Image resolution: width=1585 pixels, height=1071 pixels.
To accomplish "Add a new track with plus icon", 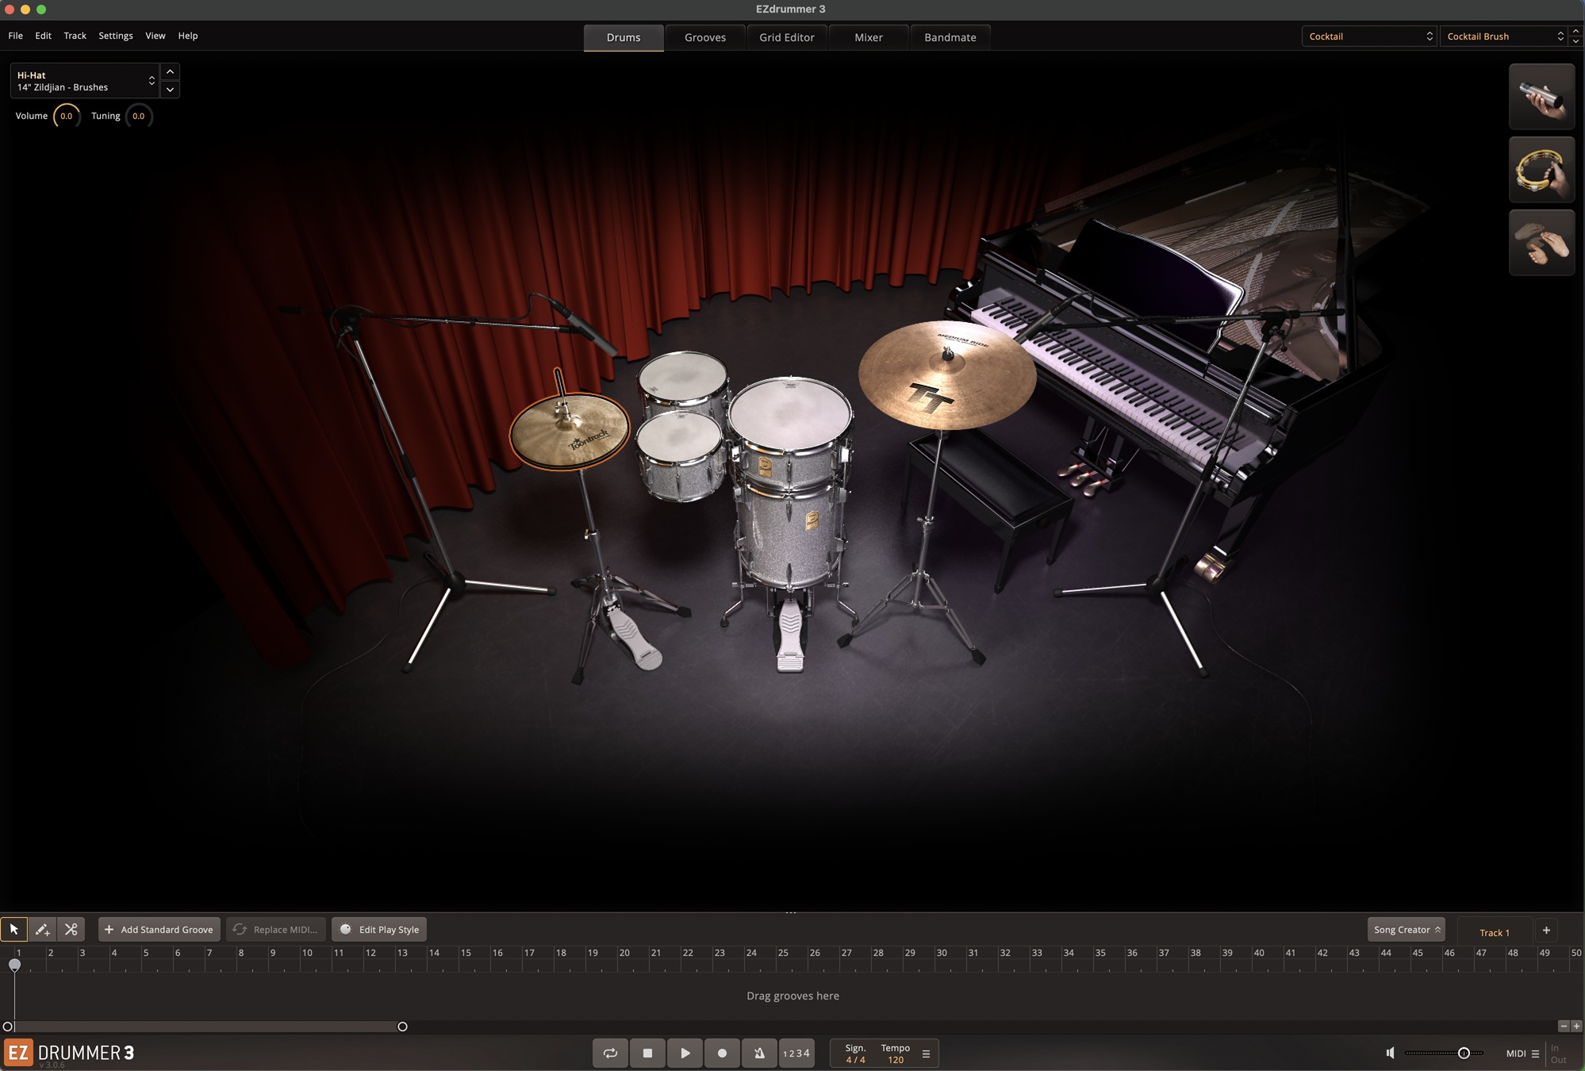I will point(1545,930).
